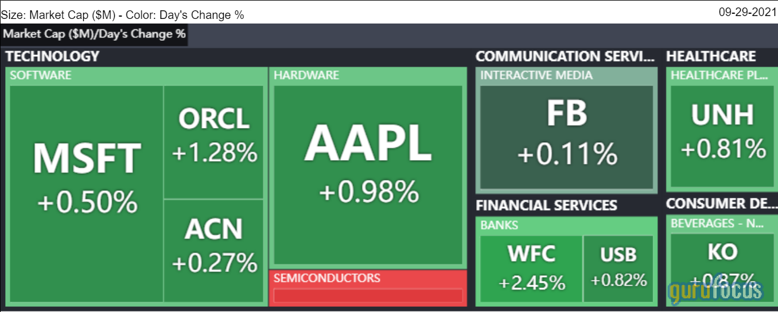
Task: Click the INTERACTIVE MEDIA industry label
Action: [536, 75]
